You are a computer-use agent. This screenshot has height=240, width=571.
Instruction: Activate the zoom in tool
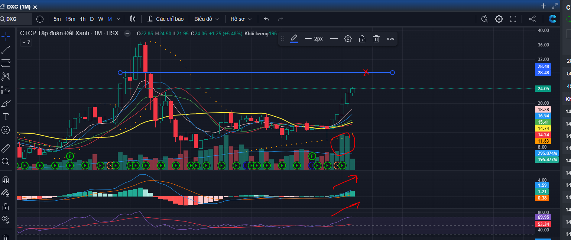6,161
